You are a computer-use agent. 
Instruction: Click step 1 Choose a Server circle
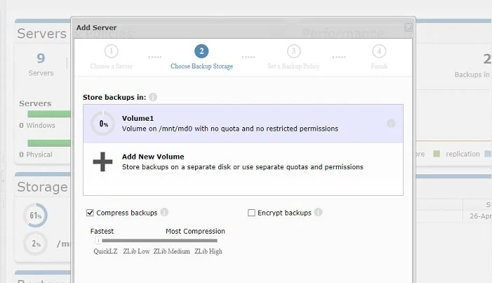coord(112,51)
